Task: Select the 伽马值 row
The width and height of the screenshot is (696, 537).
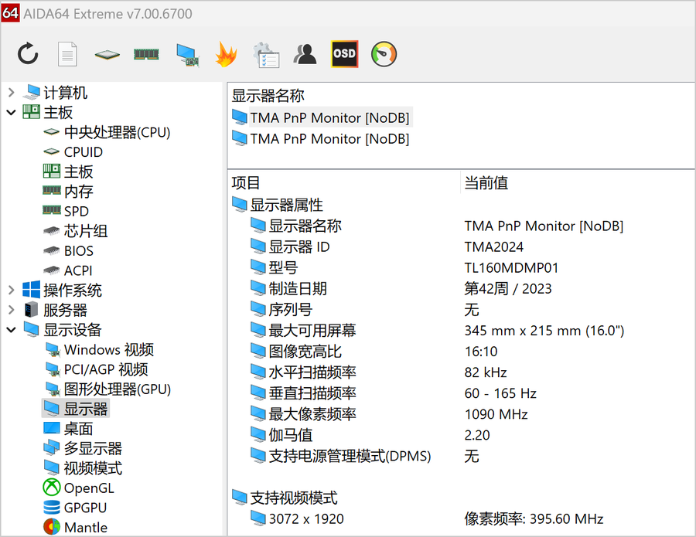Action: coord(290,434)
